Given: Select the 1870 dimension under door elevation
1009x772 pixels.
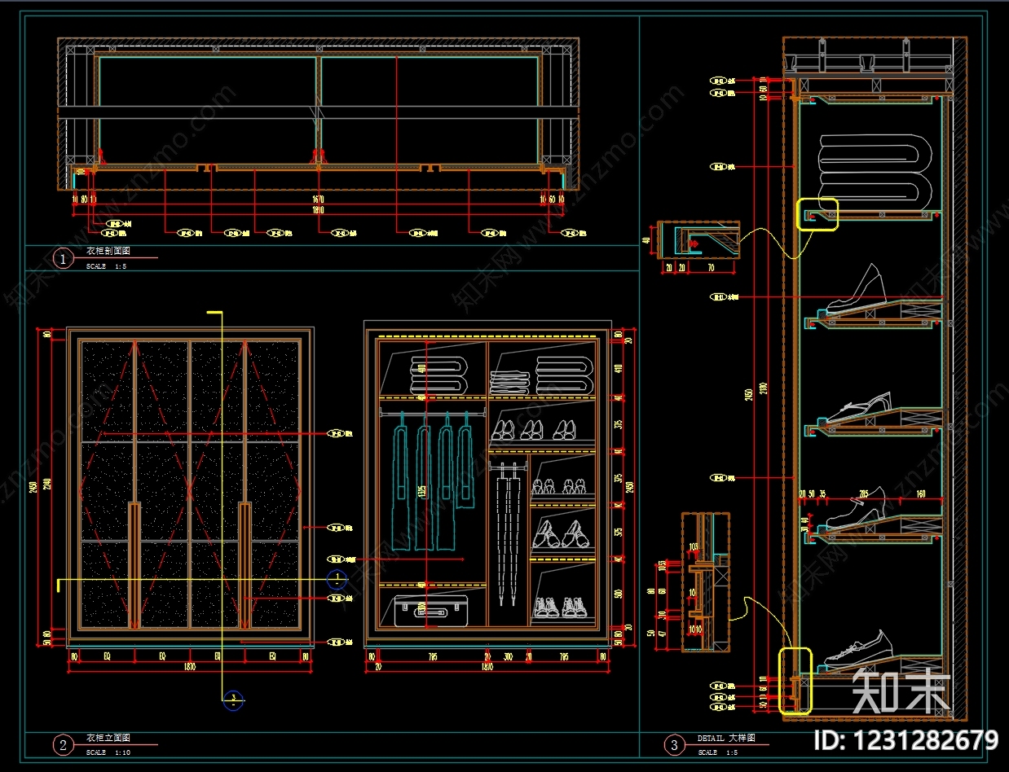Looking at the screenshot, I should click(x=190, y=667).
